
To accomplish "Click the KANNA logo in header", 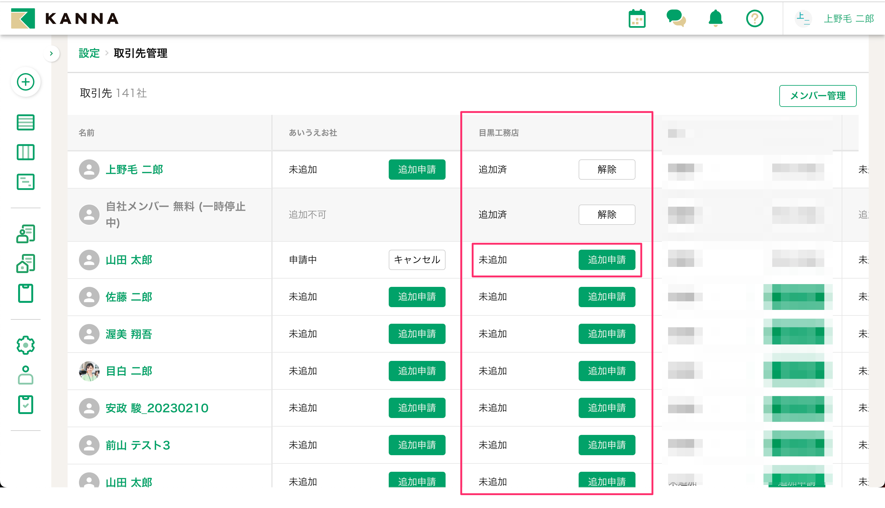I will coord(65,18).
